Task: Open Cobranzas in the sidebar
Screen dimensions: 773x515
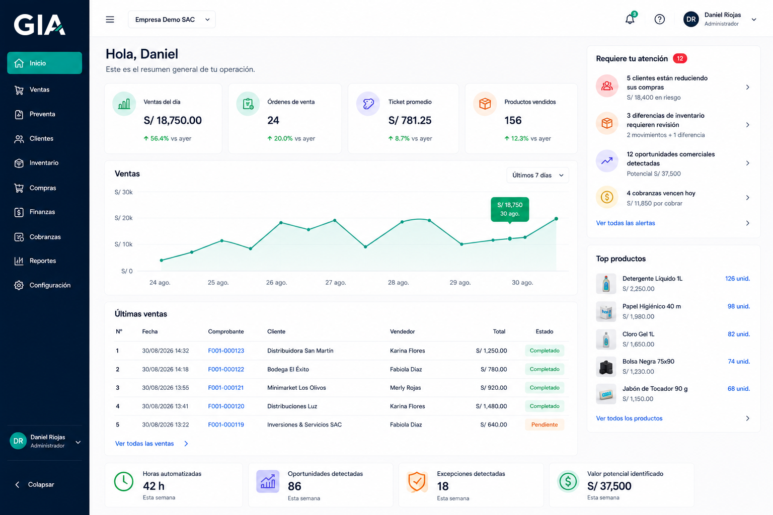Action: point(44,237)
